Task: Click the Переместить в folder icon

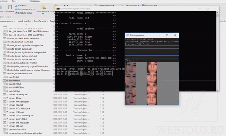Action: pos(43,7)
